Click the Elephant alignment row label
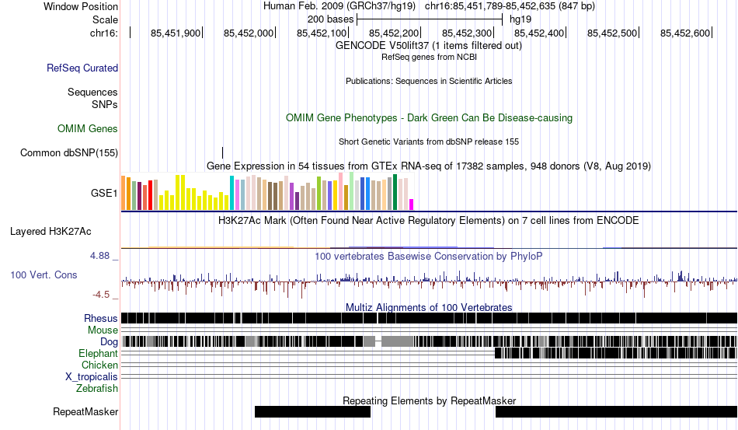738x430 pixels. tap(98, 353)
